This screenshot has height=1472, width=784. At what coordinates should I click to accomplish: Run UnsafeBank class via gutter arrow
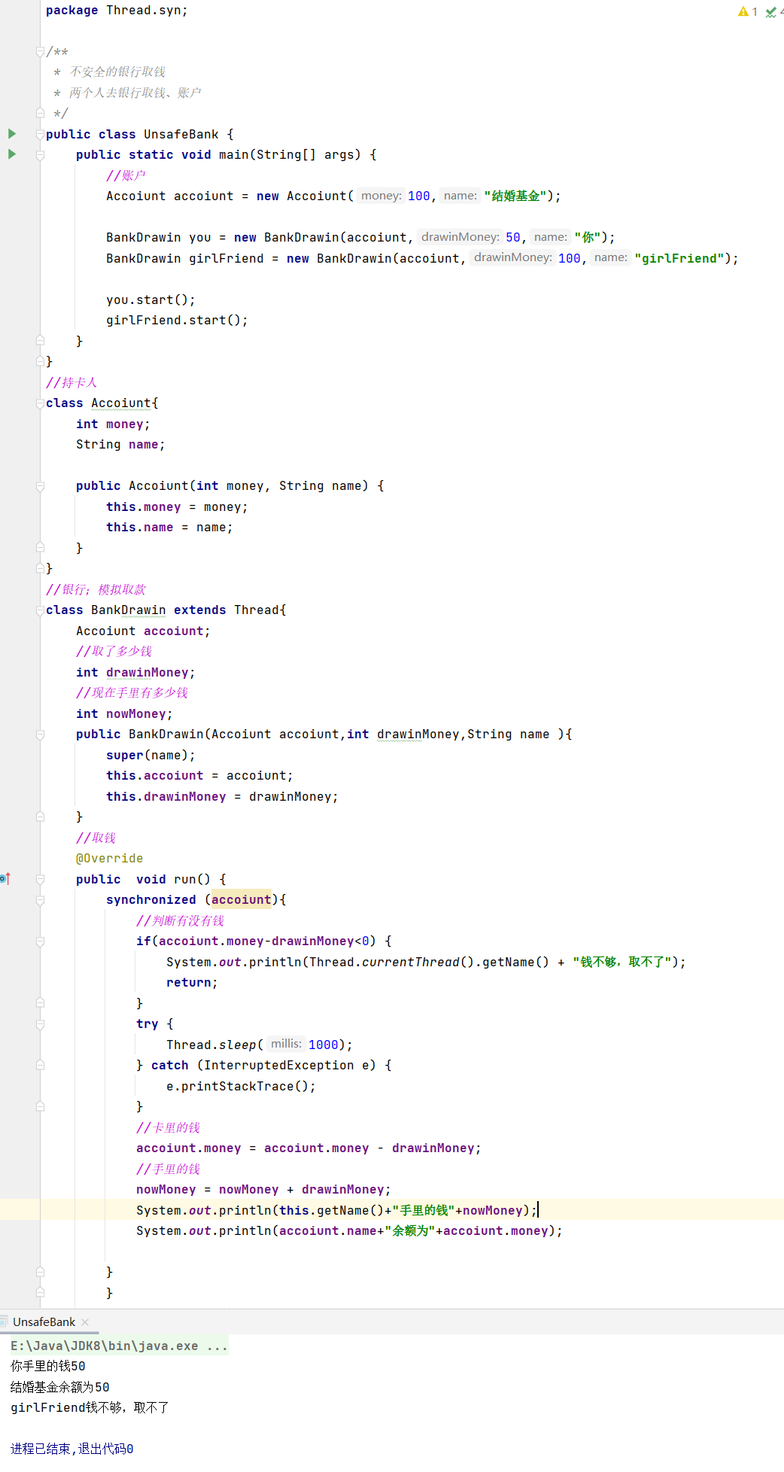tap(12, 133)
